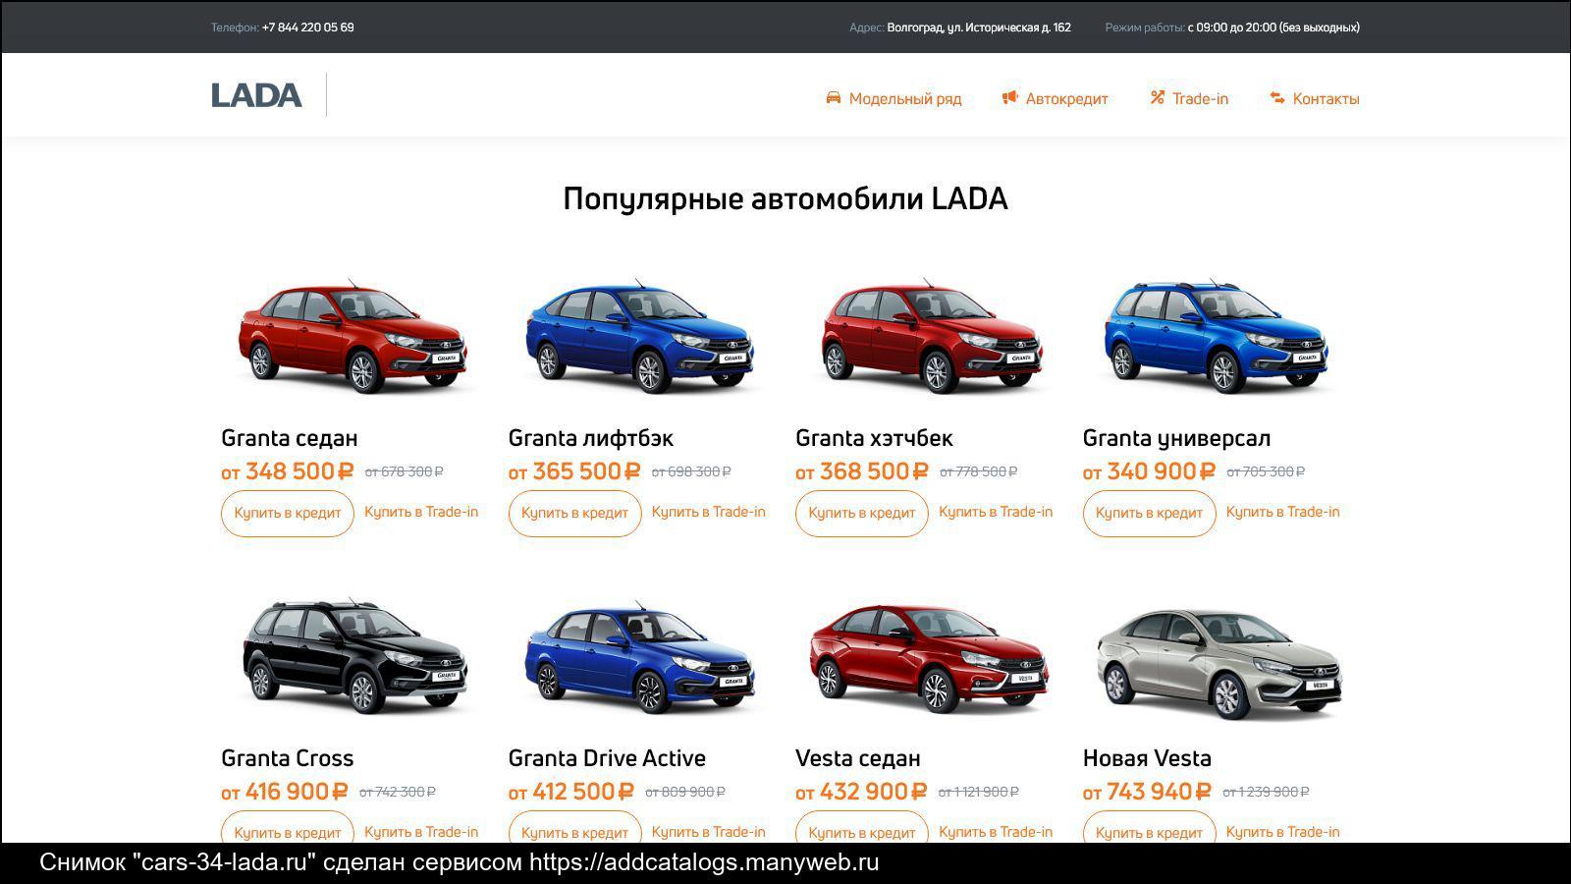The width and height of the screenshot is (1571, 884).
Task: Click the car icon beside Модельный ряд
Action: click(x=834, y=98)
